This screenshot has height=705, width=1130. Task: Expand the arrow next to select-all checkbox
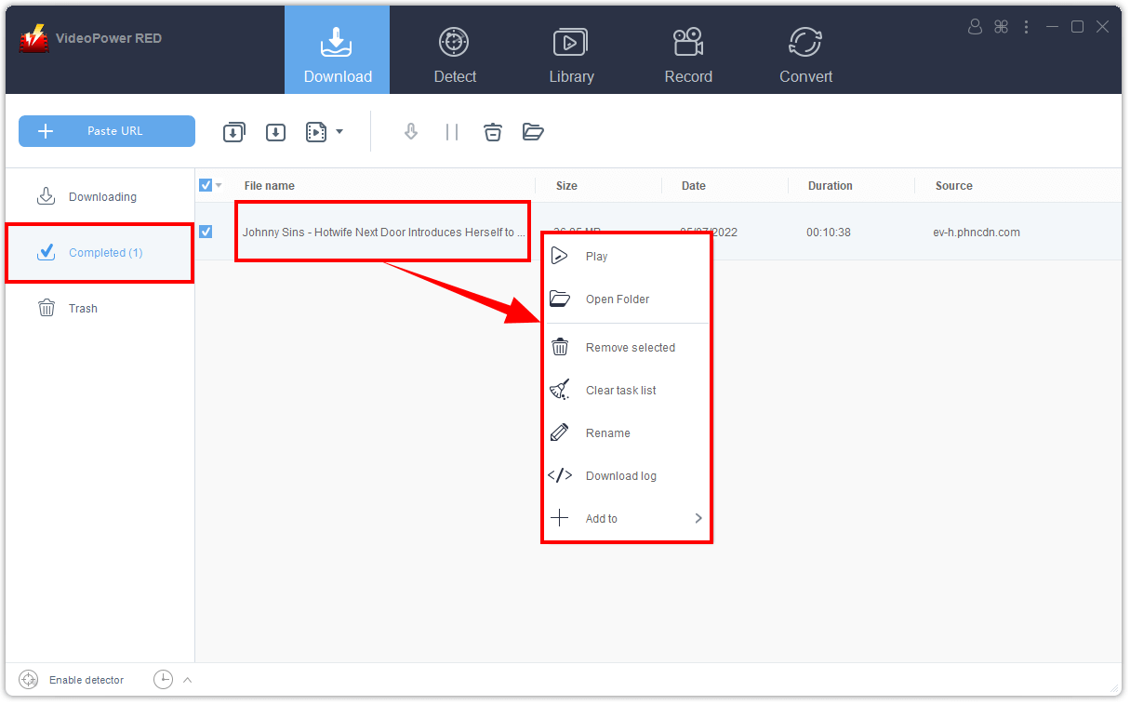pyautogui.click(x=219, y=185)
